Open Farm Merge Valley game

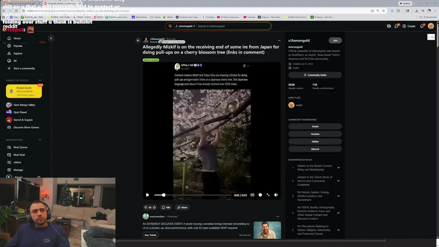click(24, 105)
